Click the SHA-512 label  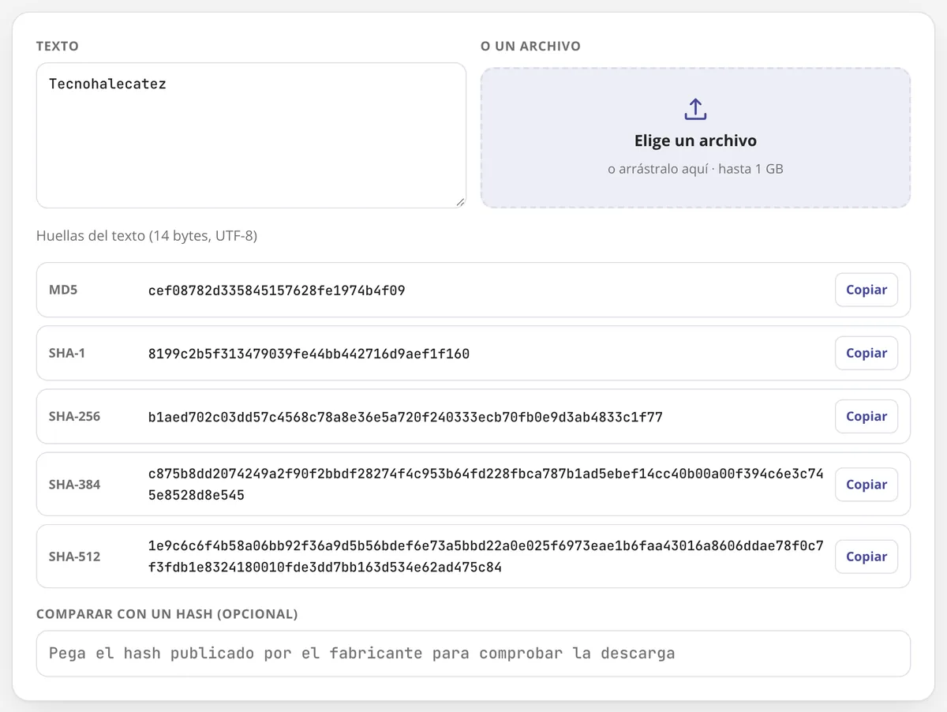pyautogui.click(x=75, y=556)
